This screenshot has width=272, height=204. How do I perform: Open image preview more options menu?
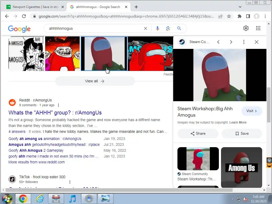pos(244,42)
